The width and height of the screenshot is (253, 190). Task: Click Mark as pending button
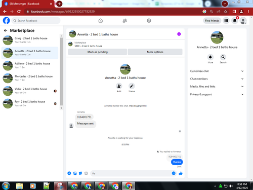(98, 52)
